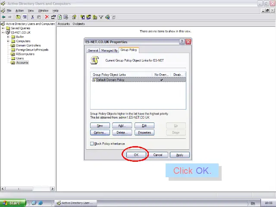Click the Active Directory User taskbar button
The image size is (276, 207).
75,203
